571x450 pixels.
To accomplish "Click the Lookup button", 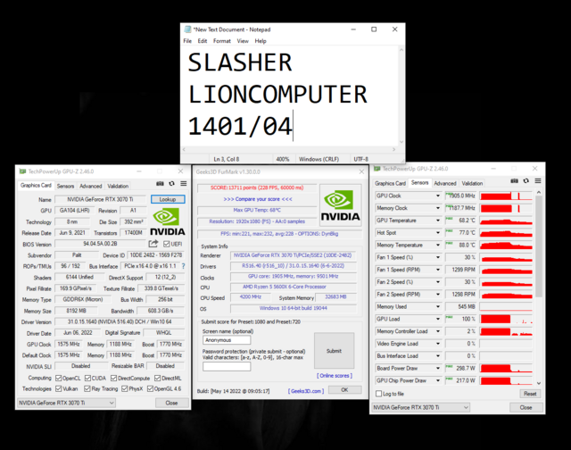I will [x=167, y=200].
